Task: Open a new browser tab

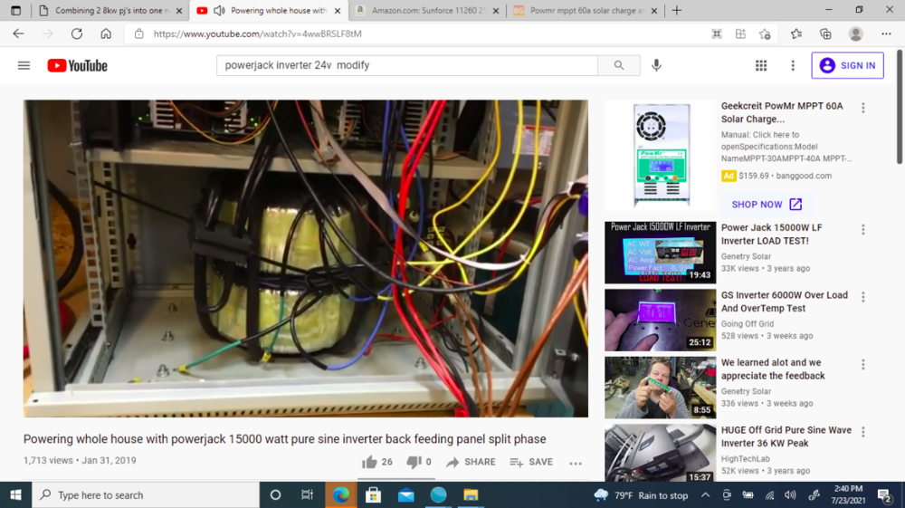Action: click(x=676, y=10)
